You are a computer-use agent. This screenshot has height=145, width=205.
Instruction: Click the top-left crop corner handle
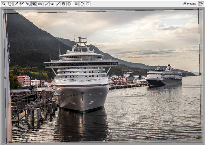point(4,13)
